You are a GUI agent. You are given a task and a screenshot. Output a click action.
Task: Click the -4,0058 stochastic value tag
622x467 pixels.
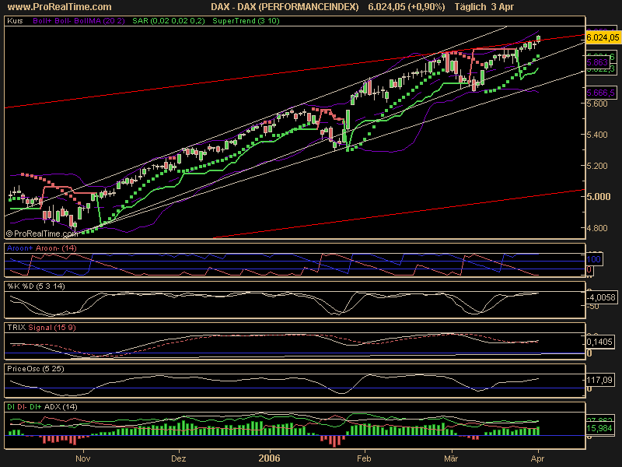coord(601,297)
